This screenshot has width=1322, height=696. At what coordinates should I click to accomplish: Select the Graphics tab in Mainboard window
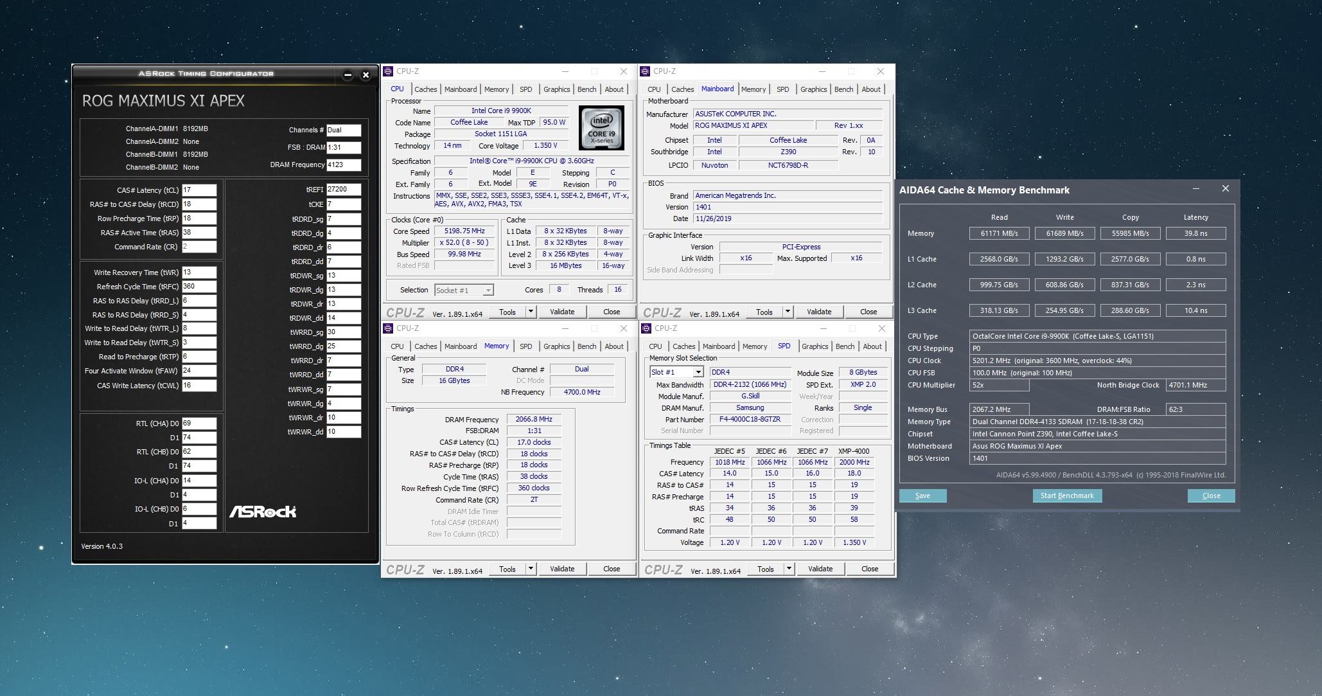[813, 89]
